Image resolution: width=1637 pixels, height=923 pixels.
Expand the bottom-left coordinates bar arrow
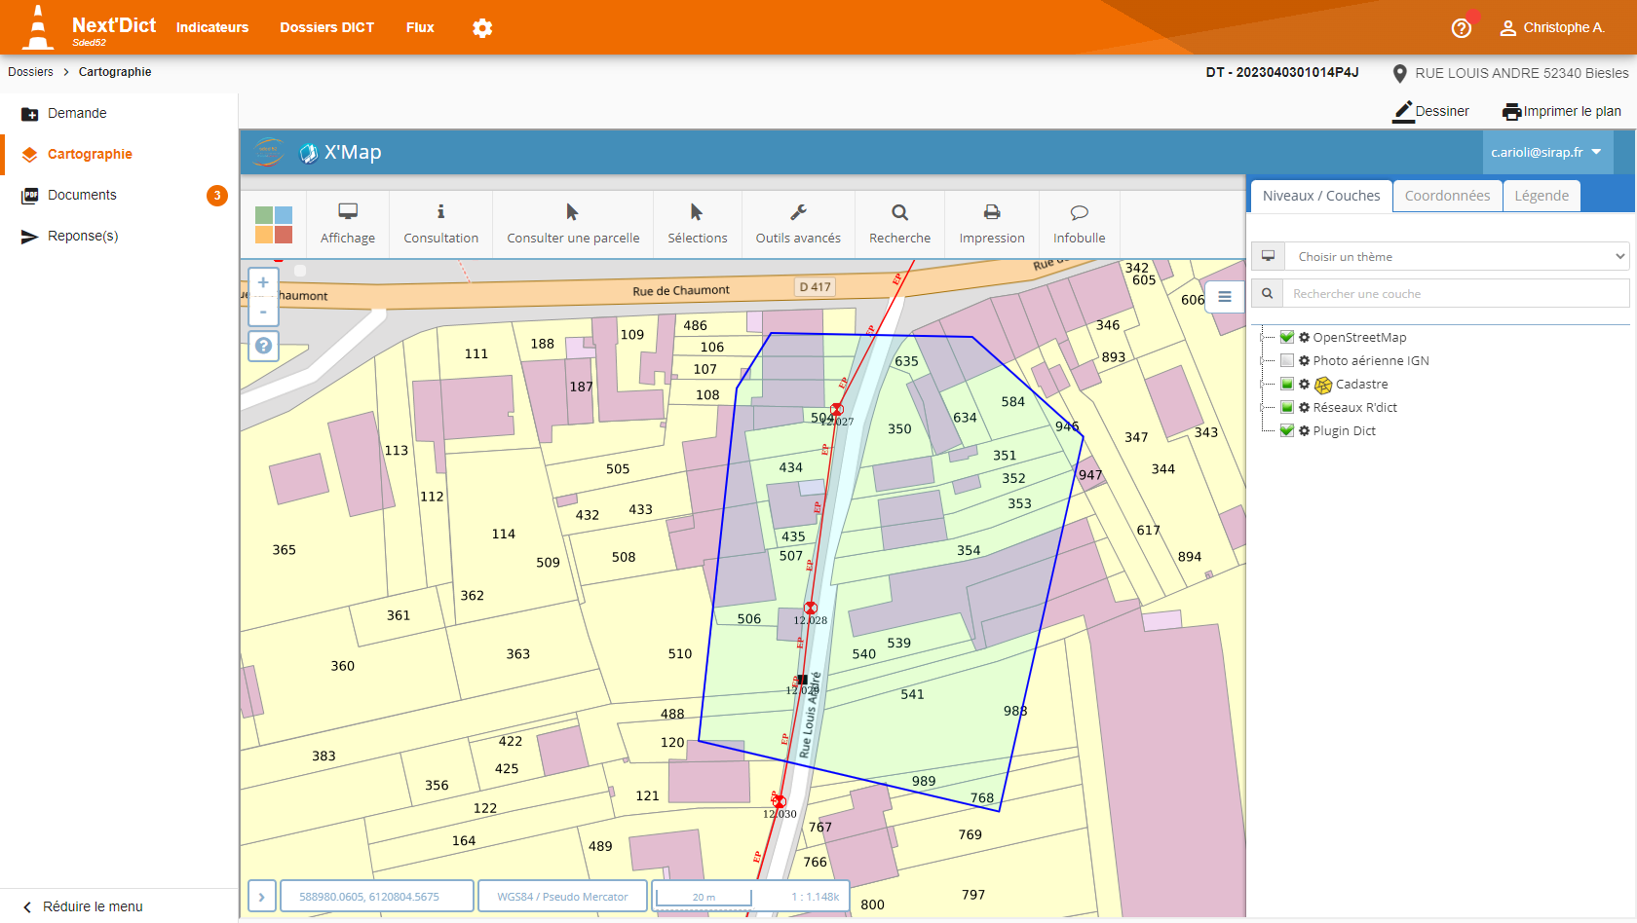[x=261, y=897]
